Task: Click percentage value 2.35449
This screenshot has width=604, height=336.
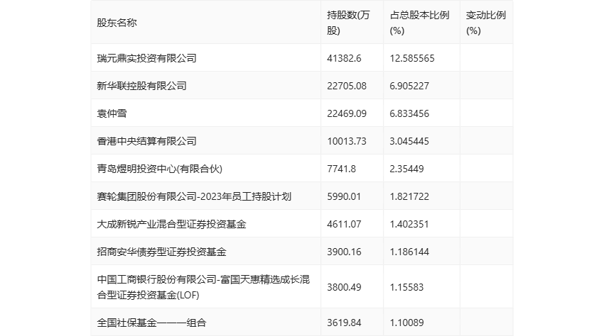Action: click(x=406, y=169)
